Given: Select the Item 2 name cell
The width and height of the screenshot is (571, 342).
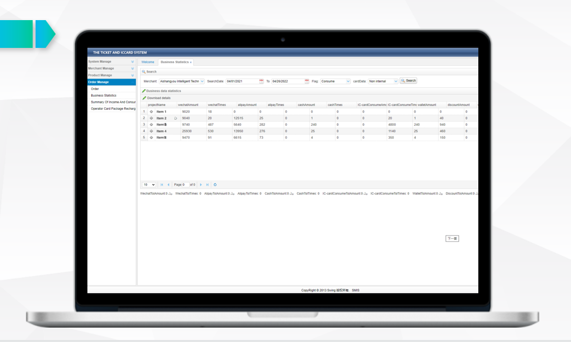Looking at the screenshot, I should coord(161,118).
